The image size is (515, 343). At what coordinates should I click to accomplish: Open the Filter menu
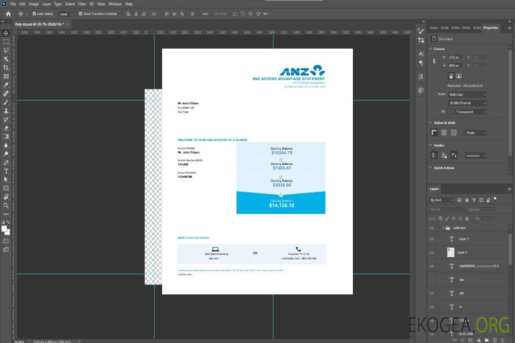[82, 4]
